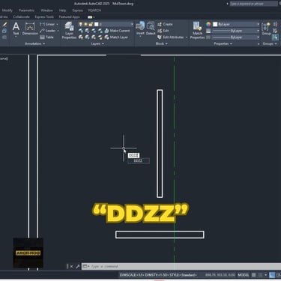Choose the Linear dimension tool
This screenshot has height=281, width=281.
click(47, 24)
